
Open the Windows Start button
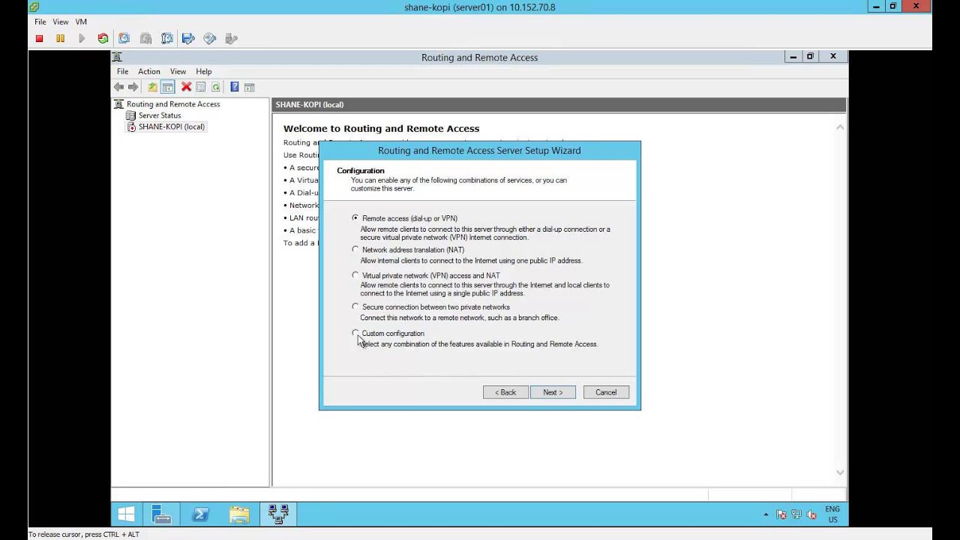[126, 514]
